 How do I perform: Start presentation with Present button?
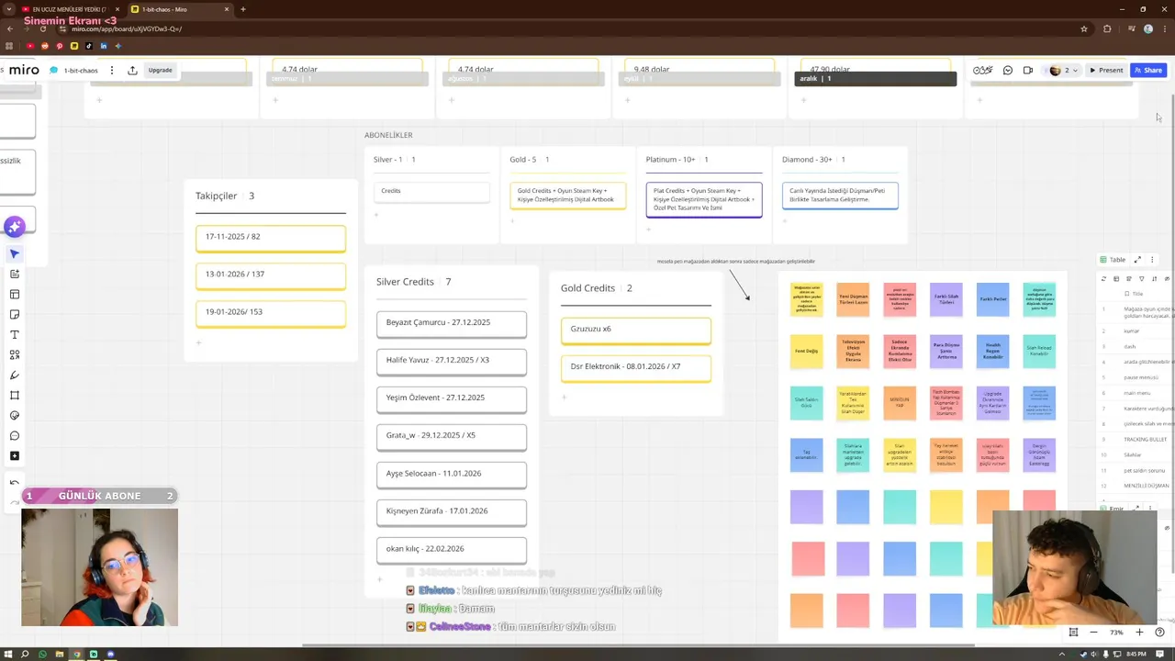1106,70
